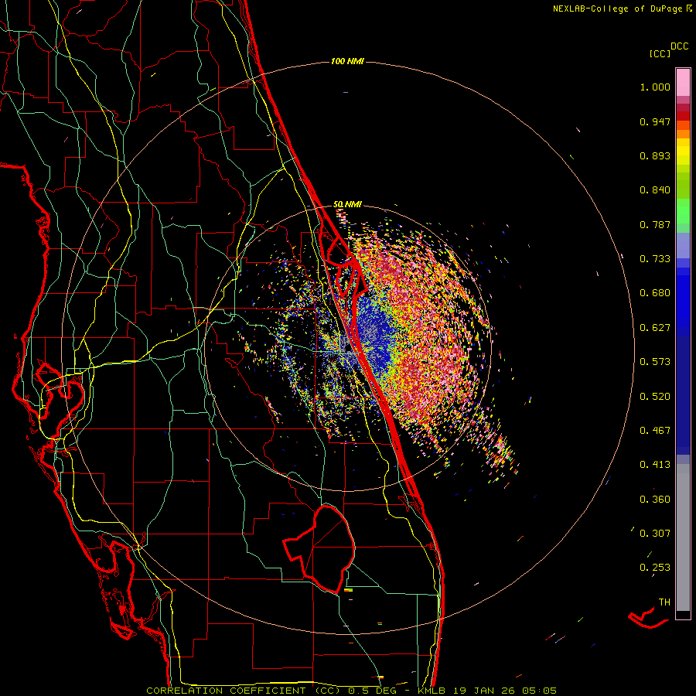Image resolution: width=696 pixels, height=696 pixels.
Task: Click the KMLB station identifier
Action: coord(432,691)
